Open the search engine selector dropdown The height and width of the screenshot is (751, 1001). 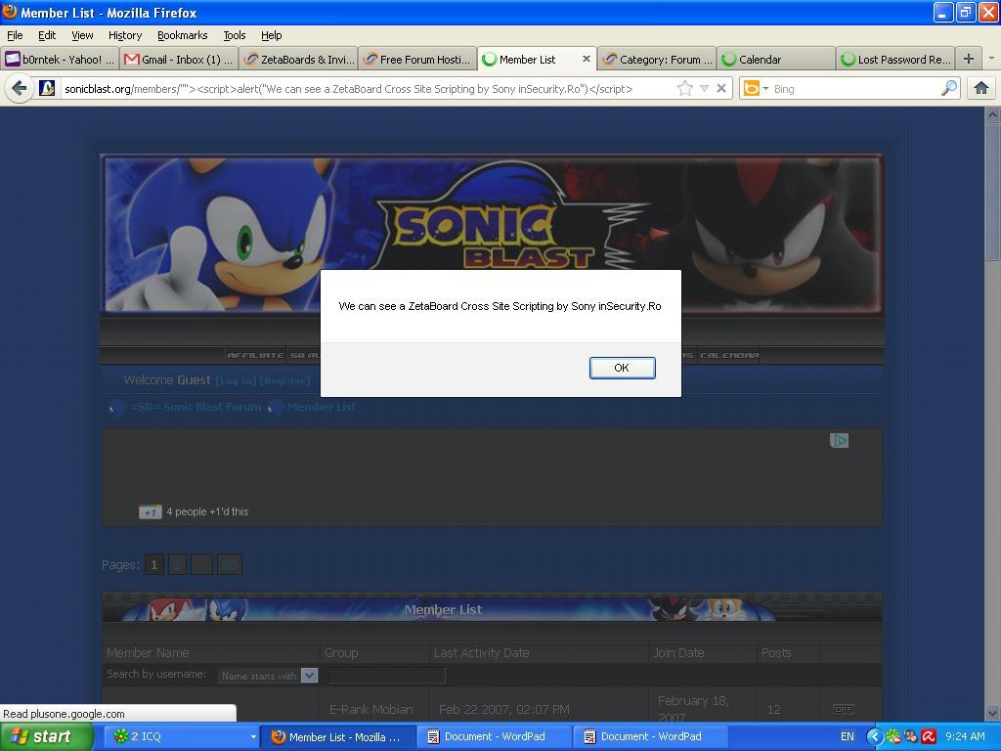pos(756,88)
